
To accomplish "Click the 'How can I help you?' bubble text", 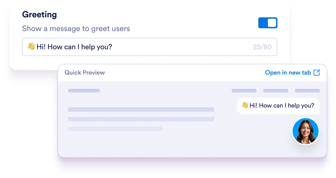I will coord(286,106).
